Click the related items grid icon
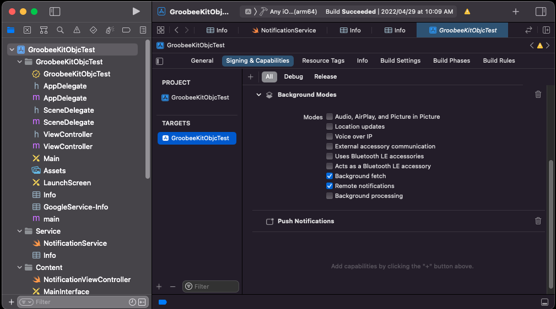The height and width of the screenshot is (309, 556). click(x=161, y=30)
